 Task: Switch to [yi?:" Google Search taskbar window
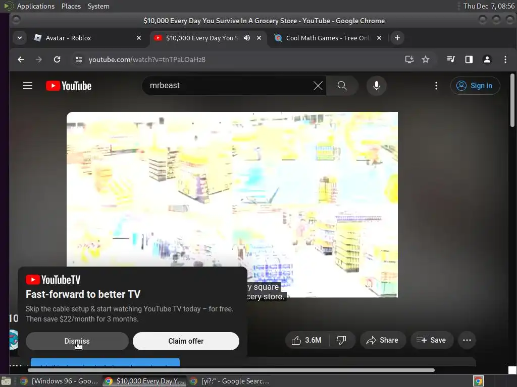pyautogui.click(x=230, y=381)
